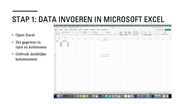This screenshot has width=186, height=104.
Task: Select the cell containing Verkoop
Action: pyautogui.click(x=65, y=41)
